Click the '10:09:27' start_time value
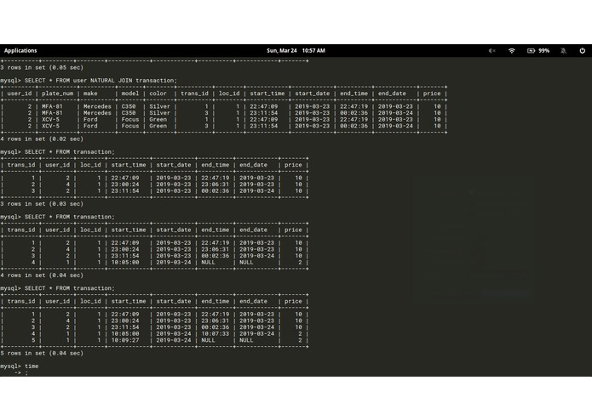 tap(125, 340)
